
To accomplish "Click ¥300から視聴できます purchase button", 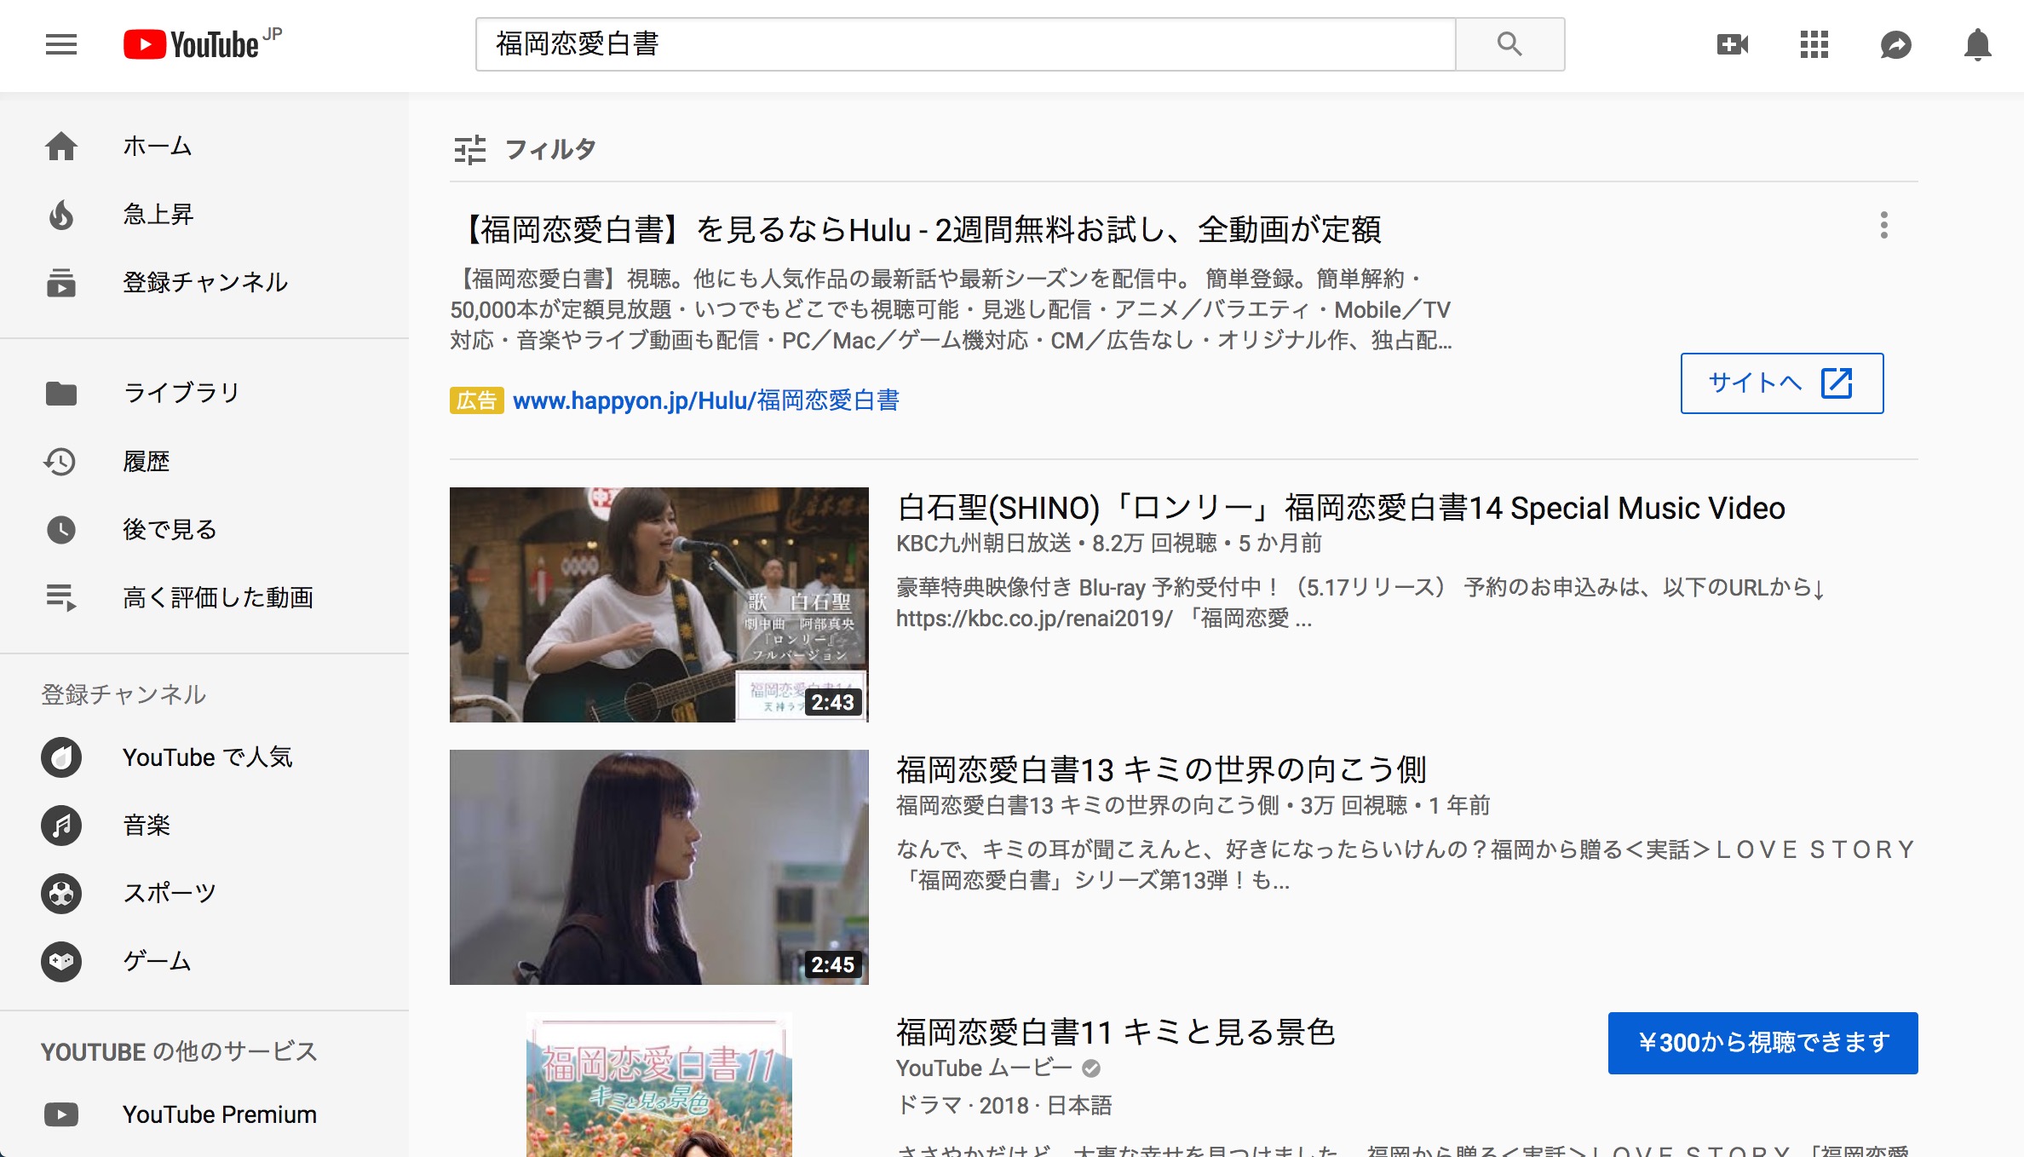I will pyautogui.click(x=1763, y=1043).
